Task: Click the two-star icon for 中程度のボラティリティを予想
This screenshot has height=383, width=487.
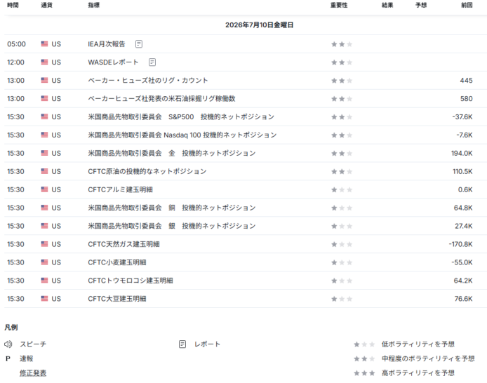Action: pyautogui.click(x=364, y=358)
